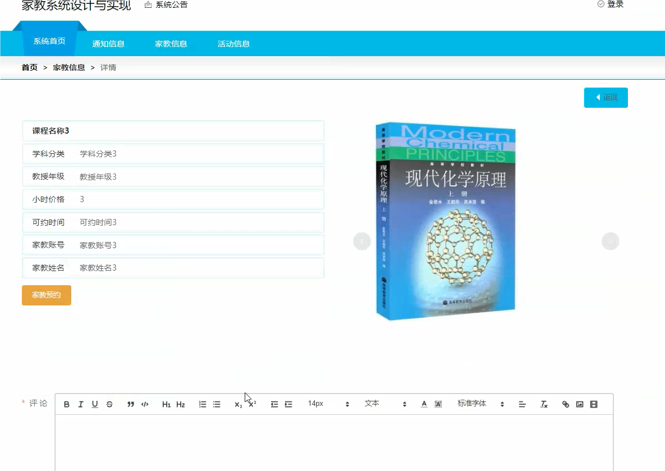Image resolution: width=665 pixels, height=471 pixels.
Task: Insert a bulleted list
Action: [x=217, y=404]
